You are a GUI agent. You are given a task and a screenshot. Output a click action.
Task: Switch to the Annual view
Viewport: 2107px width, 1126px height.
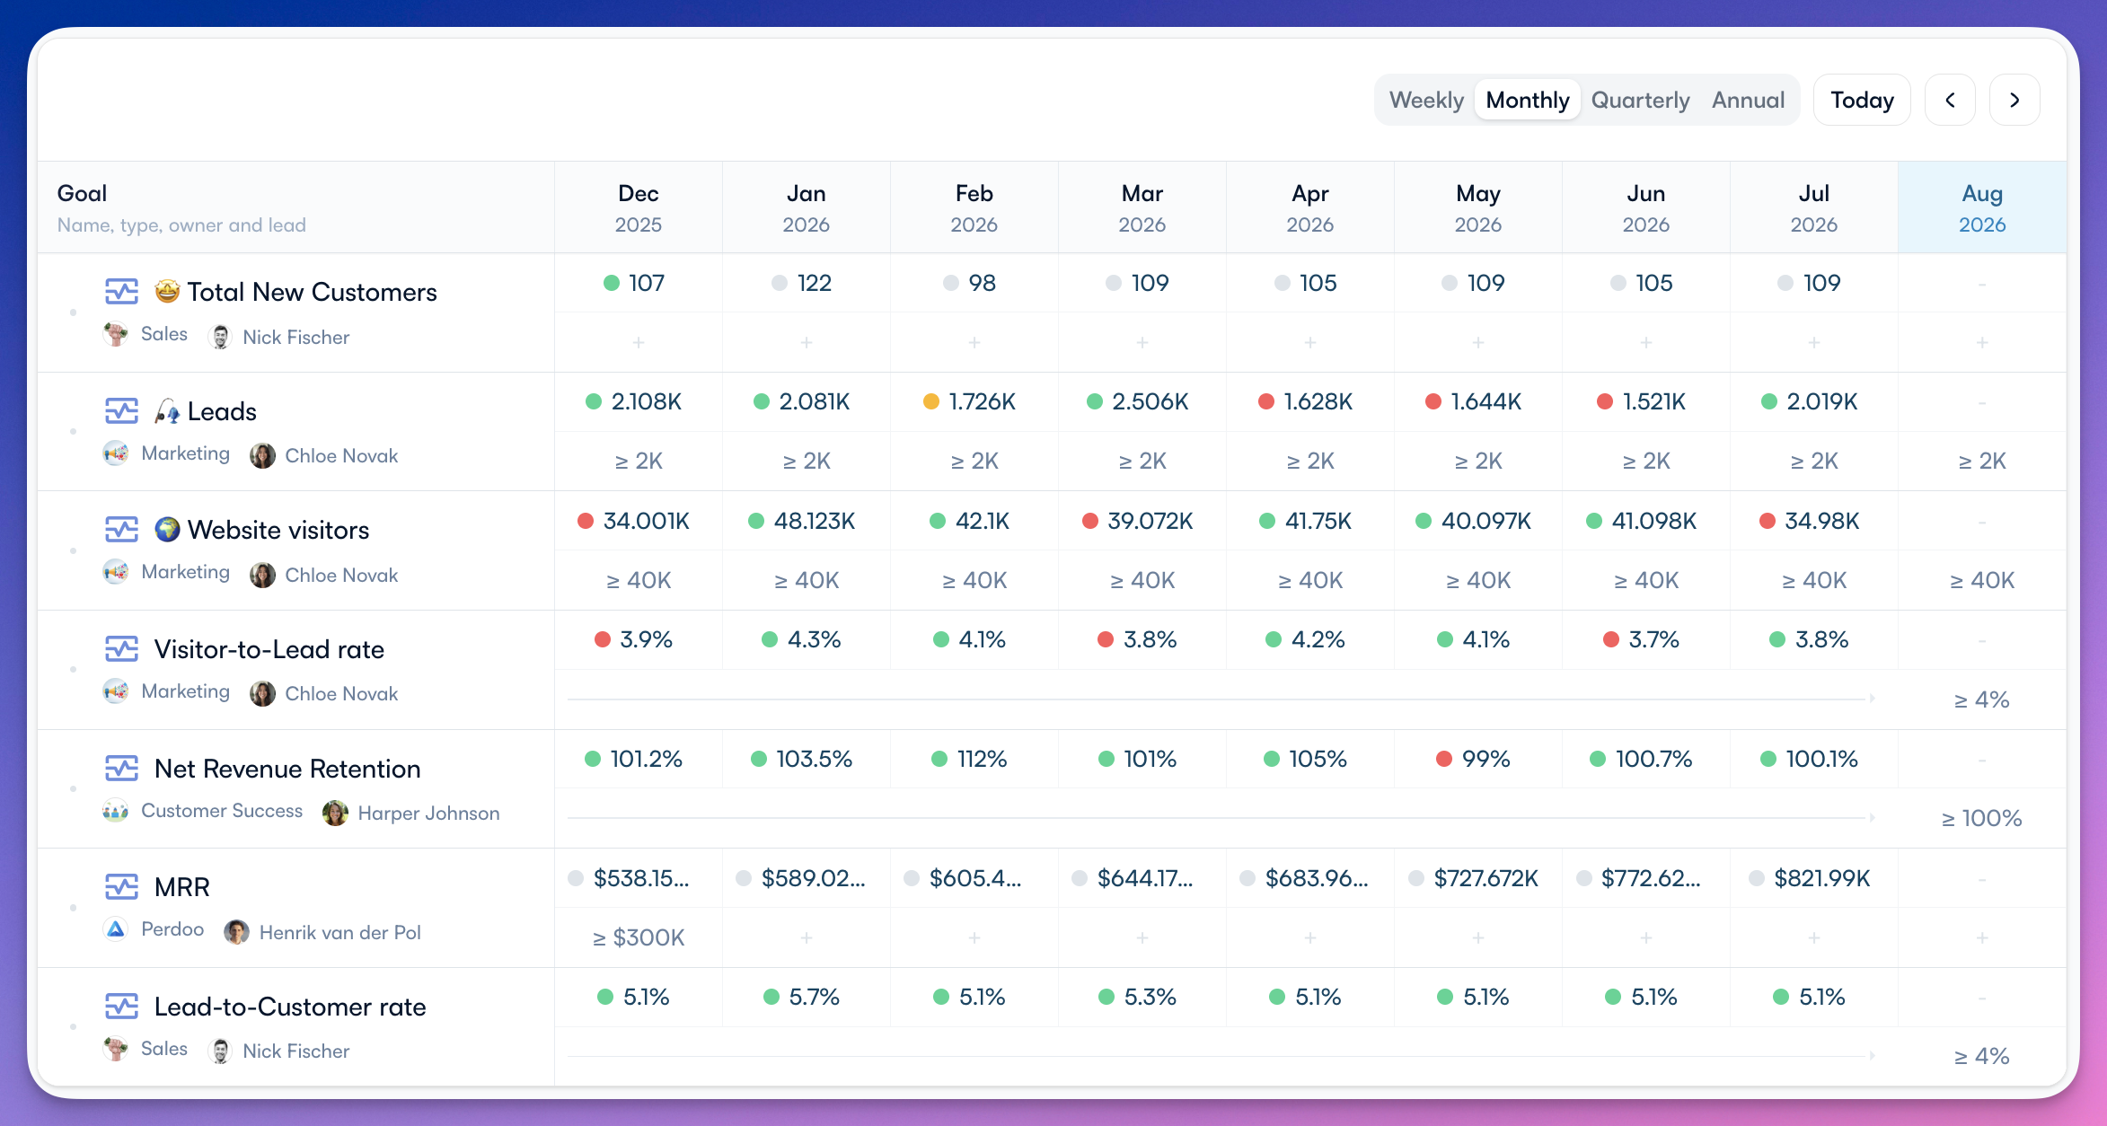[1748, 100]
